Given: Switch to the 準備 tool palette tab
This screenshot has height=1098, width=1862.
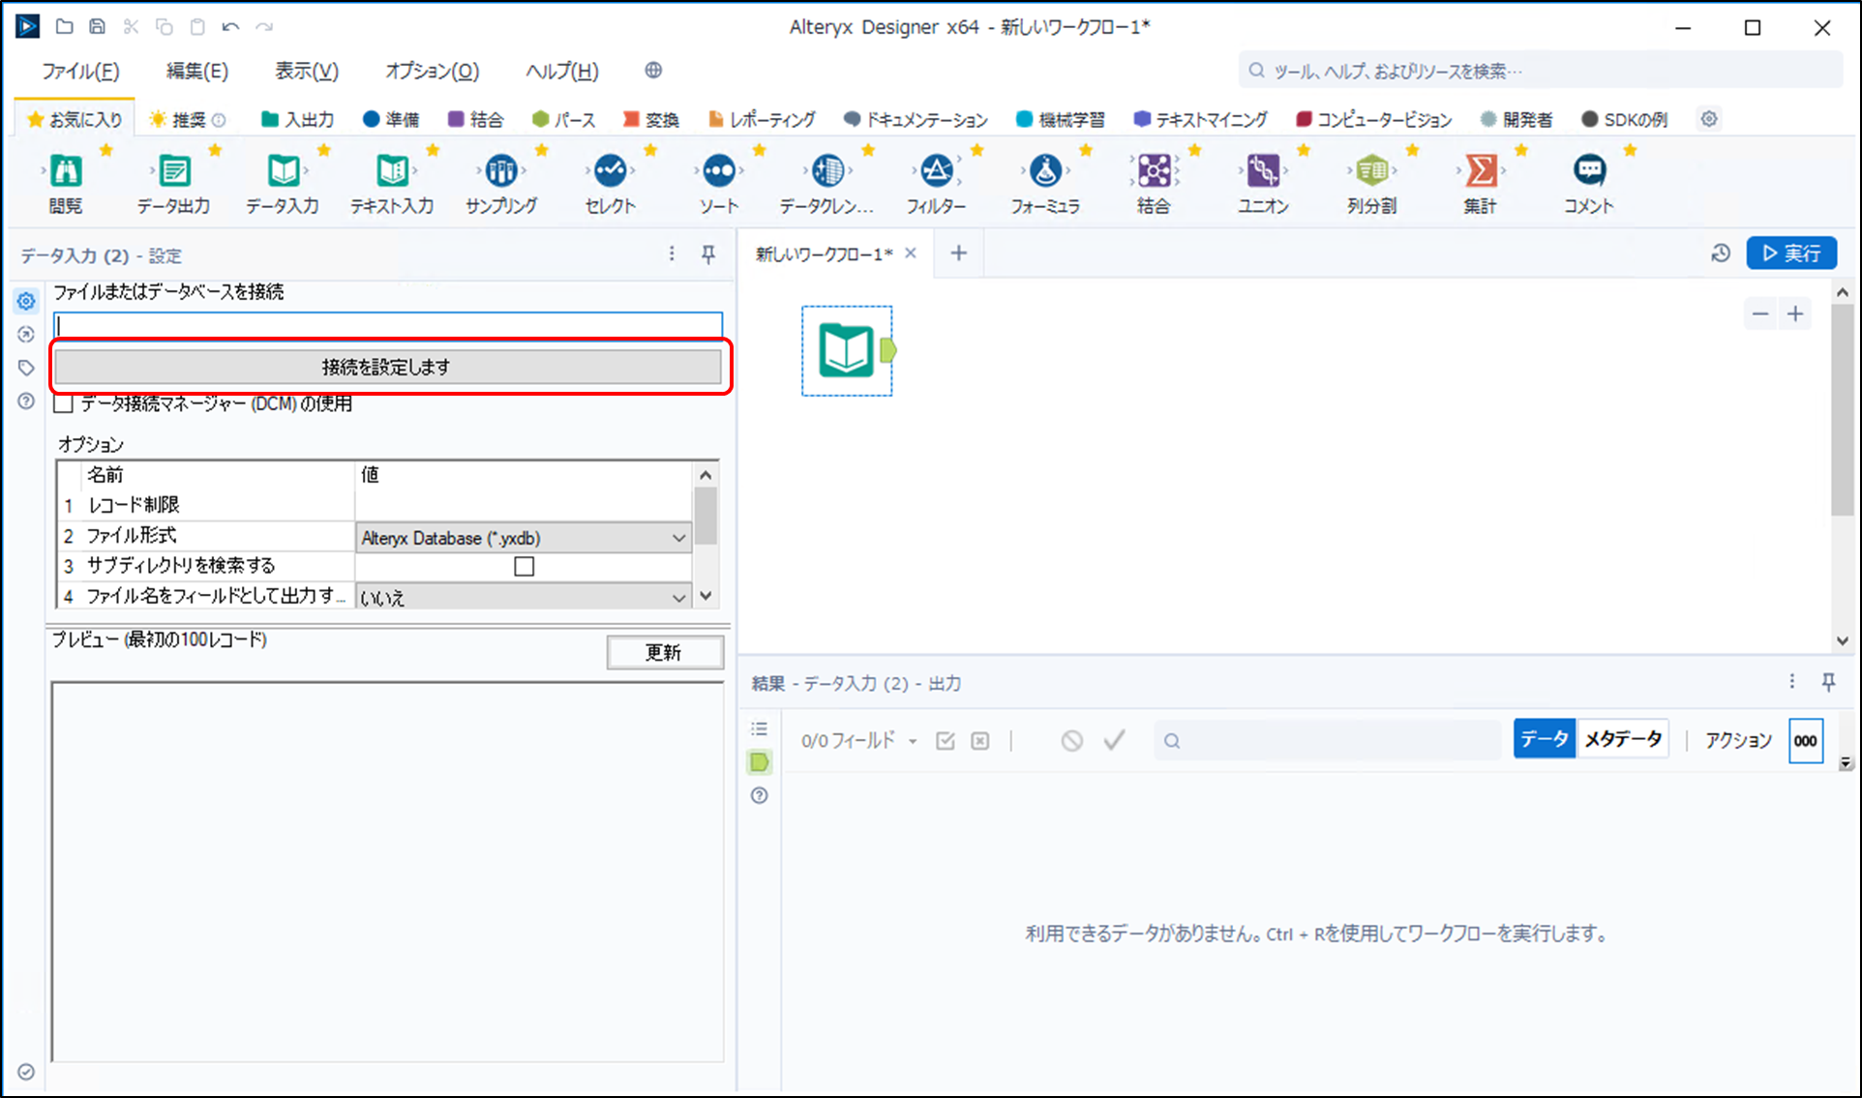Looking at the screenshot, I should point(391,119).
